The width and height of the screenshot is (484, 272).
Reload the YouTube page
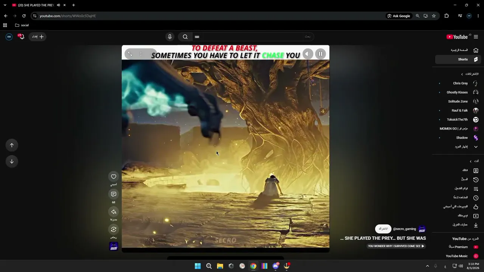(24, 16)
